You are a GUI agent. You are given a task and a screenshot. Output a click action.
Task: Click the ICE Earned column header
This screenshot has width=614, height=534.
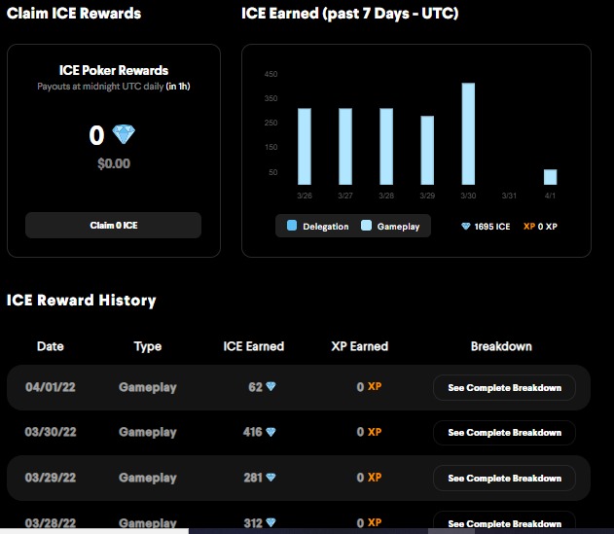[x=253, y=346]
